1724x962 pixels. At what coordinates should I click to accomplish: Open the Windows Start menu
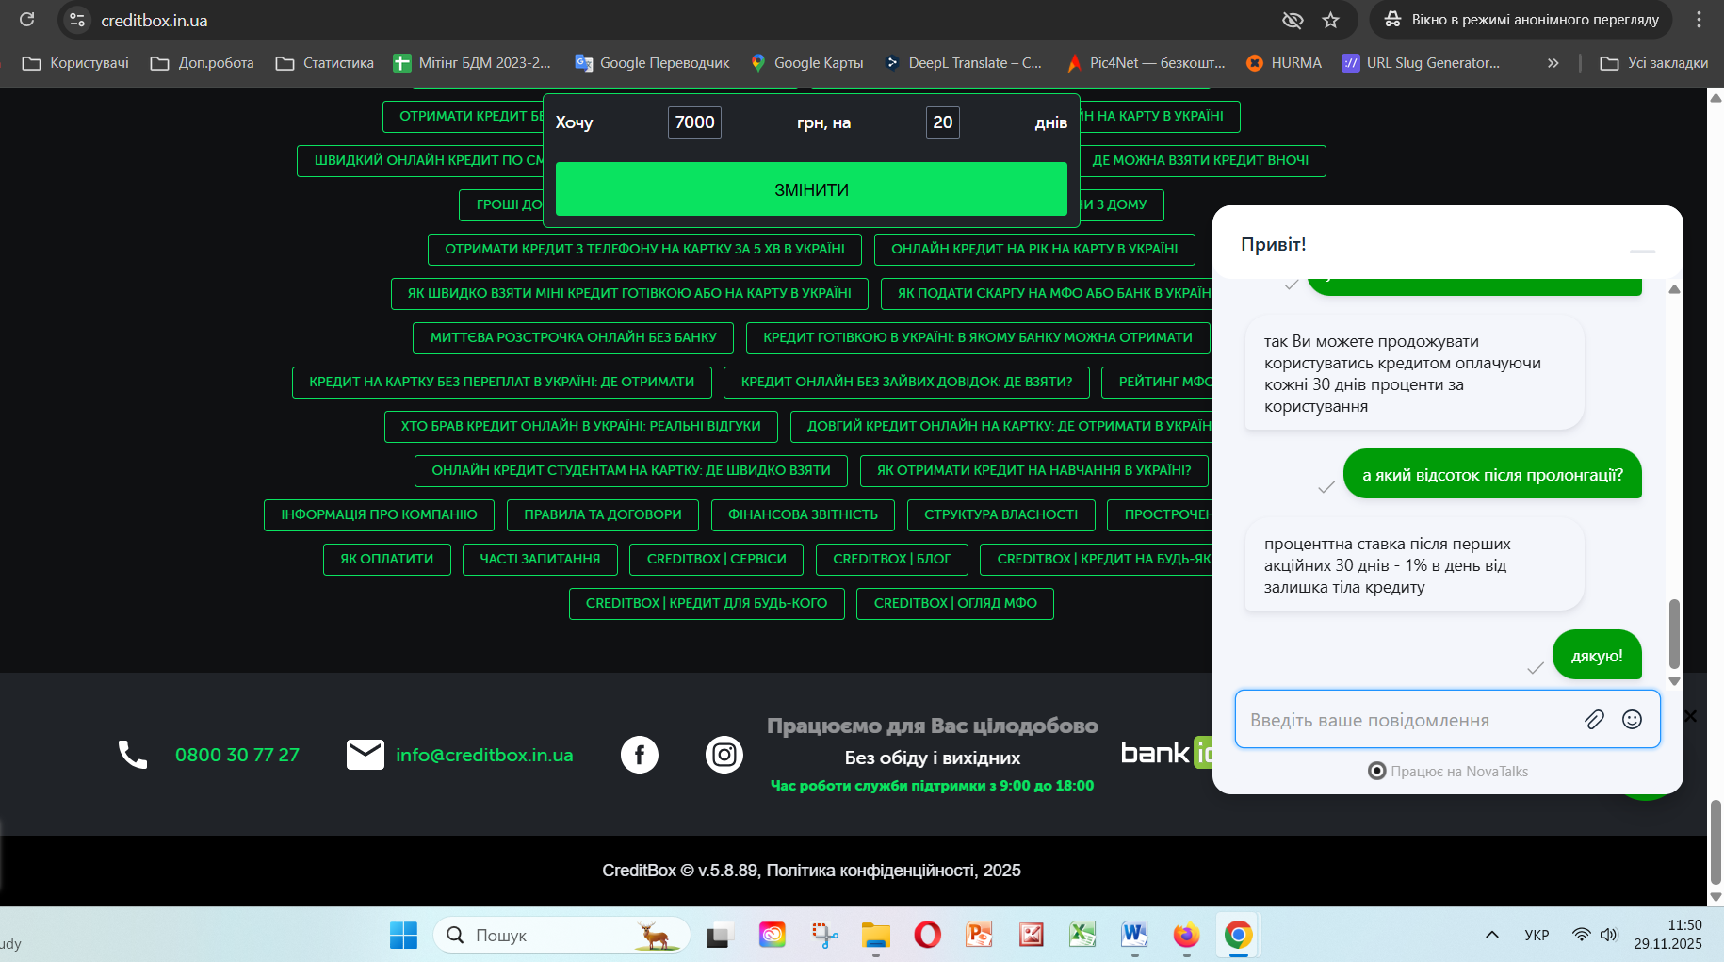[403, 935]
